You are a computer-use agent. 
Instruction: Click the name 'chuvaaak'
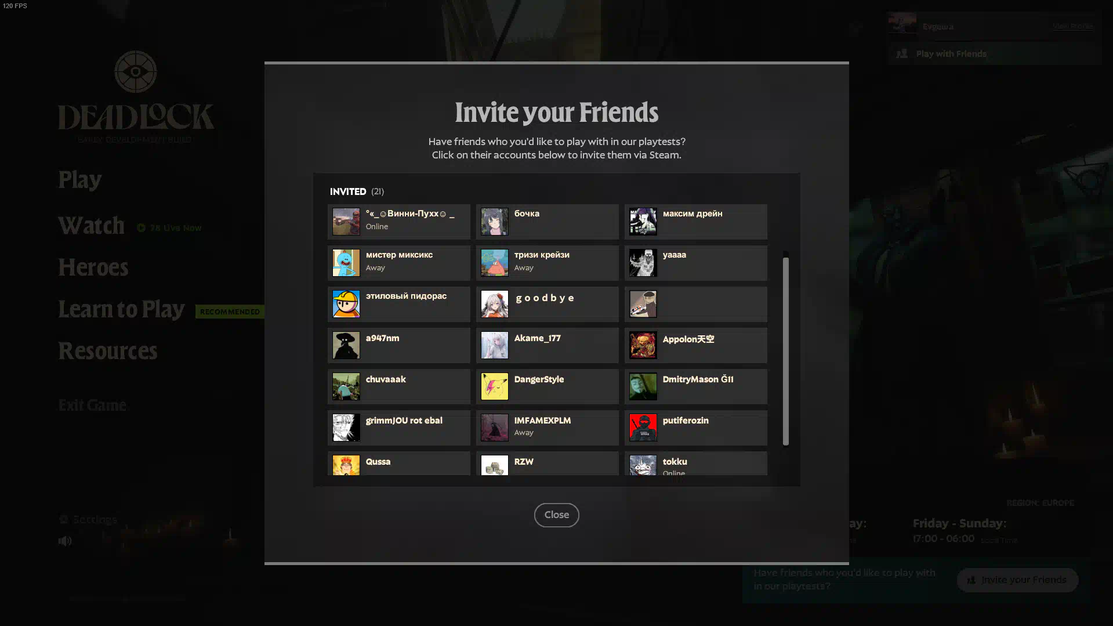(386, 379)
